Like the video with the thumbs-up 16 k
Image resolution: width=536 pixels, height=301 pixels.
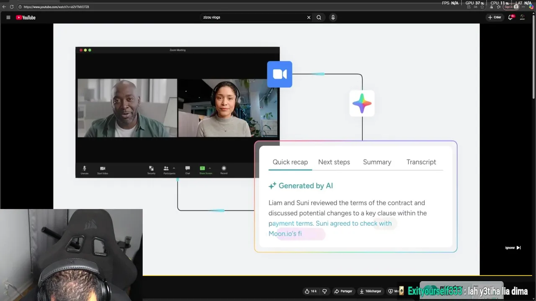[x=311, y=291]
